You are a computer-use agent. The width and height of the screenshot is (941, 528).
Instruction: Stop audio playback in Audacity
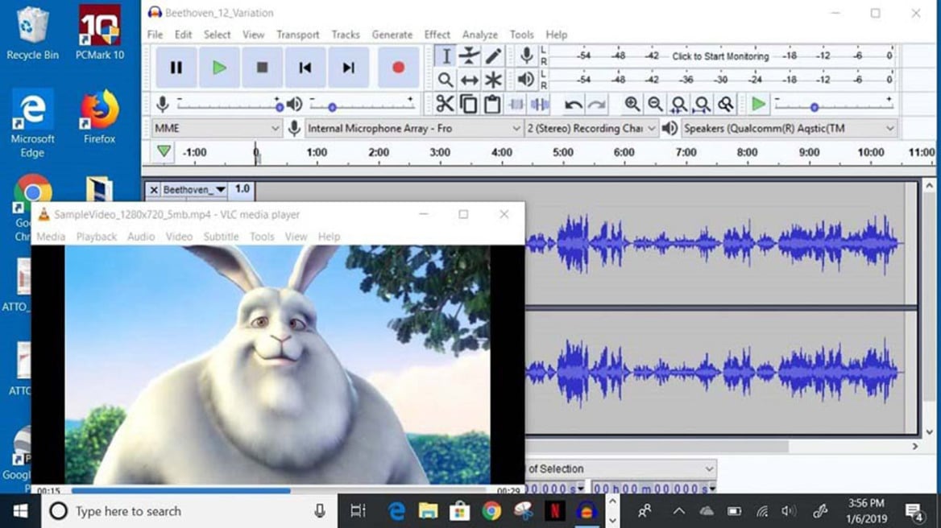(263, 68)
